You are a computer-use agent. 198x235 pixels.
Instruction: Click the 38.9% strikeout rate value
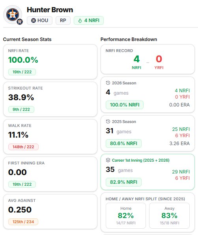point(21,97)
